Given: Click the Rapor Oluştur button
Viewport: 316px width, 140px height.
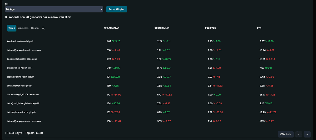Looking at the screenshot, I should (x=116, y=9).
